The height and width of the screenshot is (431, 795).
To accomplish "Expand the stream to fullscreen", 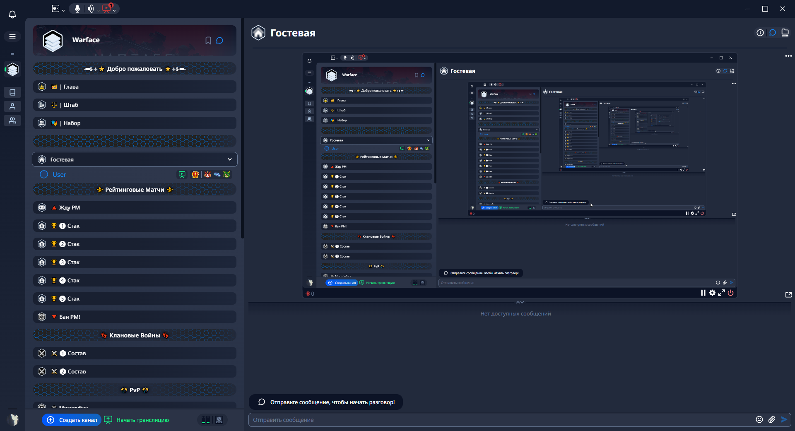I will pyautogui.click(x=721, y=293).
